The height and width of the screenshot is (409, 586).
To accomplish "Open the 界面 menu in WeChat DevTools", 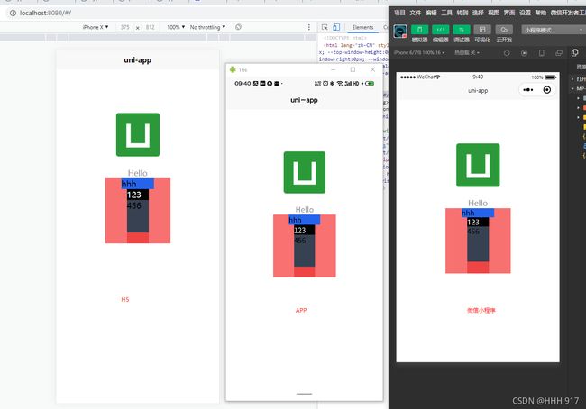I will [x=509, y=13].
